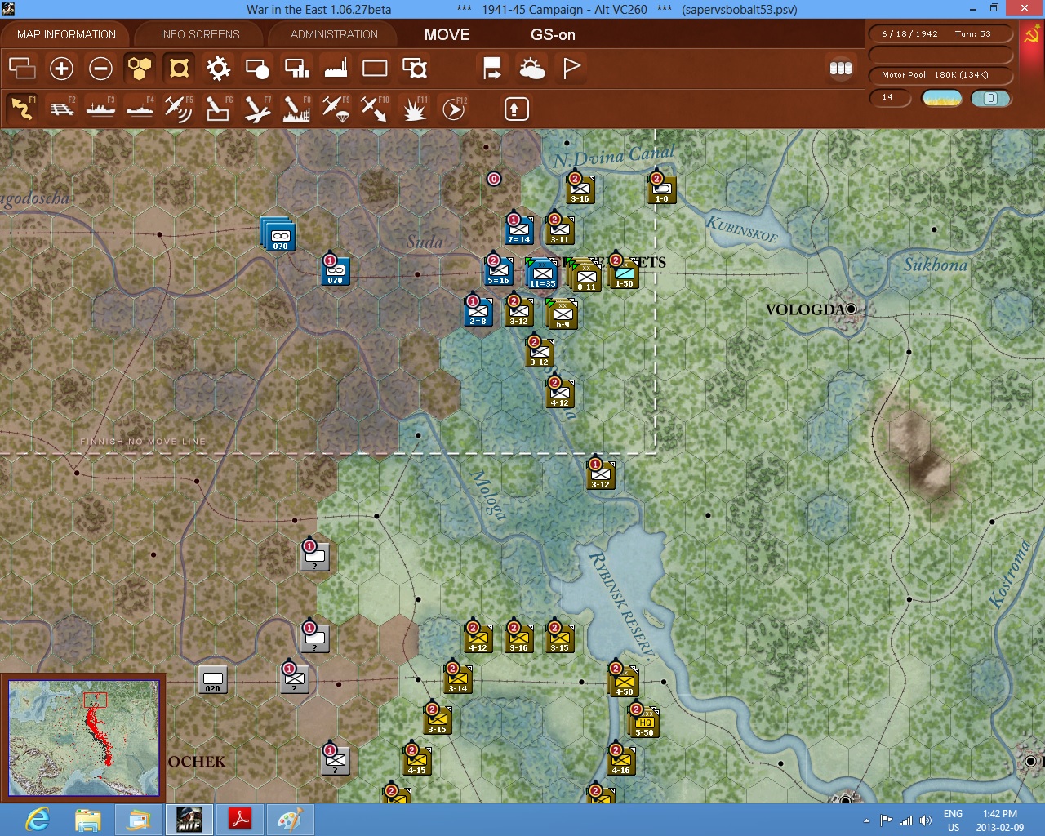Select the blue 5=16 unit counter
The width and height of the screenshot is (1045, 836).
pyautogui.click(x=499, y=272)
